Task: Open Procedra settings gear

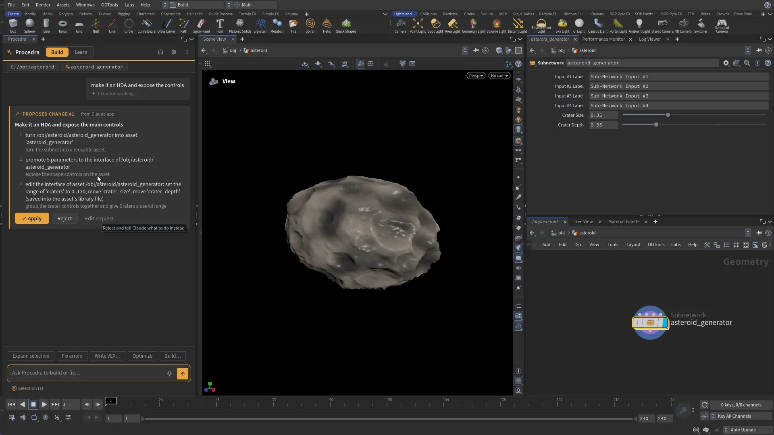Action: click(174, 52)
